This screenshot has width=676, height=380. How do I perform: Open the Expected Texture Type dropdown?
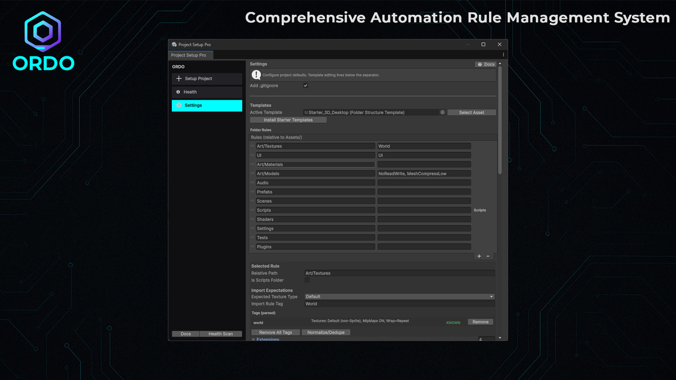click(399, 297)
